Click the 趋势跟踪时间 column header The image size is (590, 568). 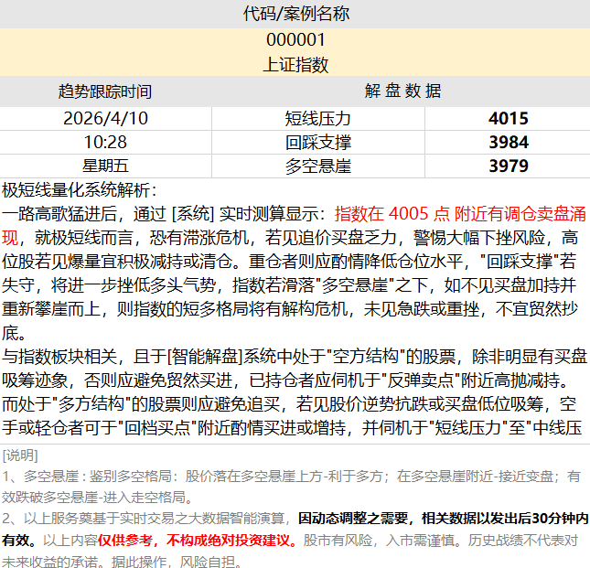[105, 91]
